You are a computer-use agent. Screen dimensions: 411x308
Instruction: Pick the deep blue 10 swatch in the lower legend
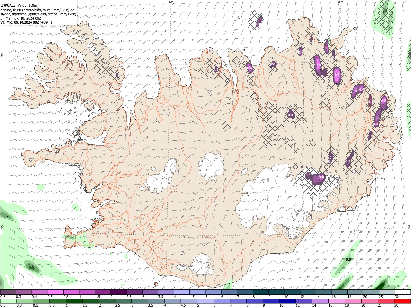(x=287, y=301)
